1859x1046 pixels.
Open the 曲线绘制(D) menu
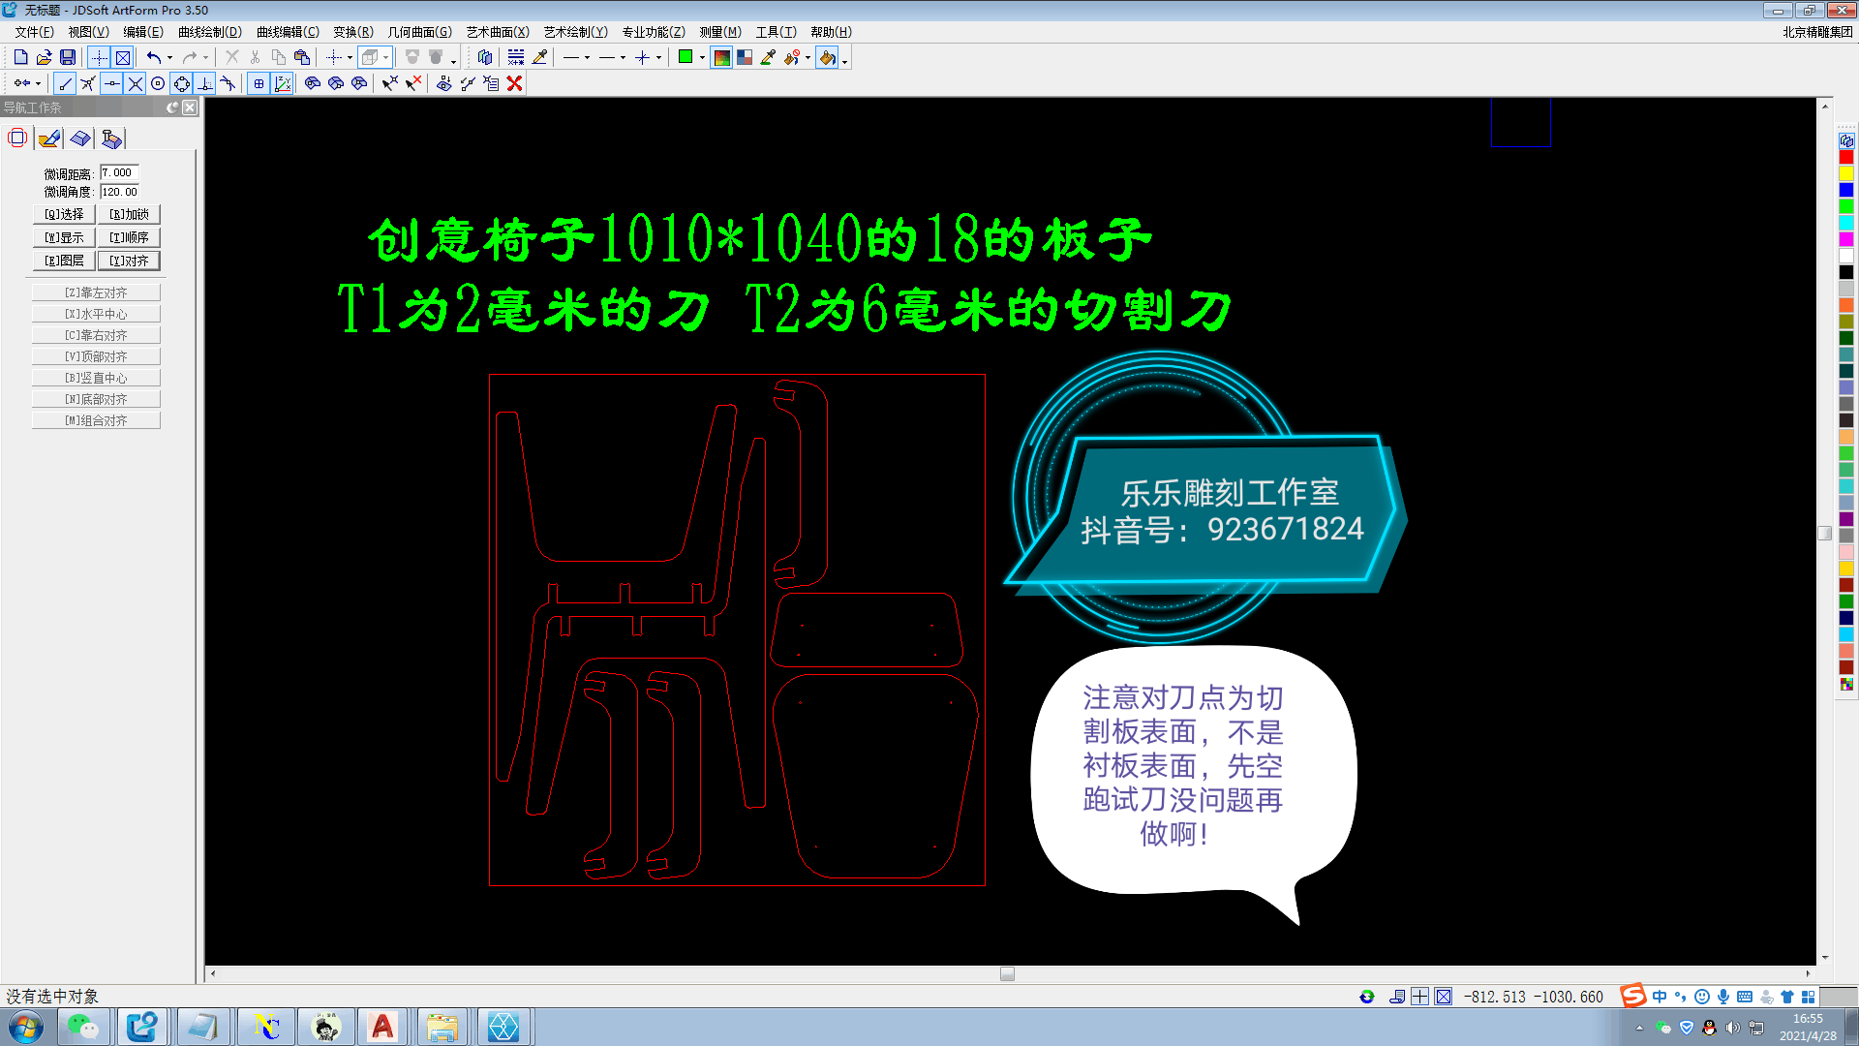(x=209, y=32)
